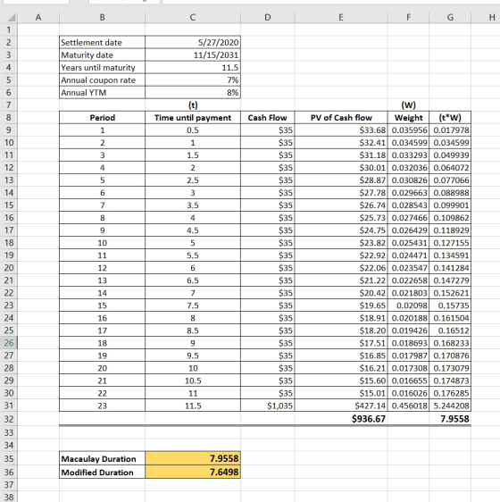Click the 8% YTM cell
The height and width of the screenshot is (502, 500).
(x=193, y=93)
